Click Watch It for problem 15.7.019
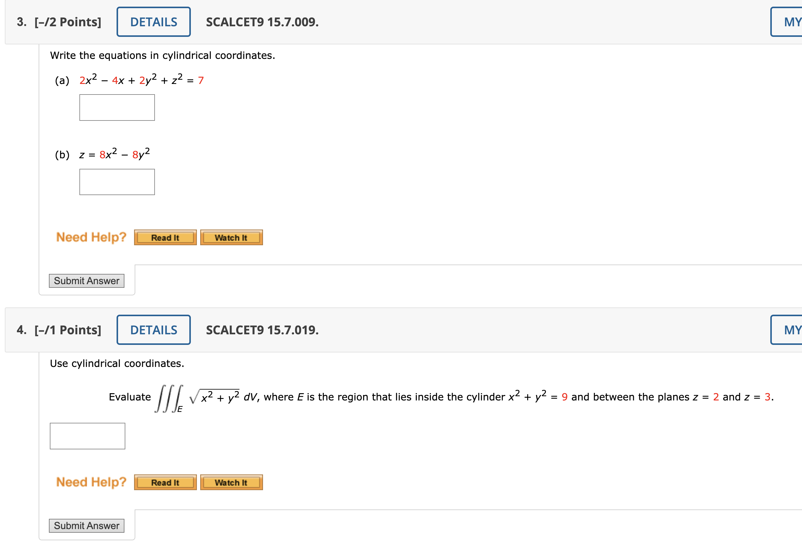 (231, 482)
